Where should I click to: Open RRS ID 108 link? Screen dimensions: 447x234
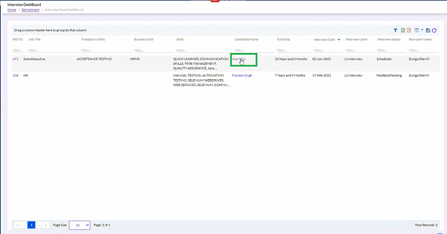(15, 75)
